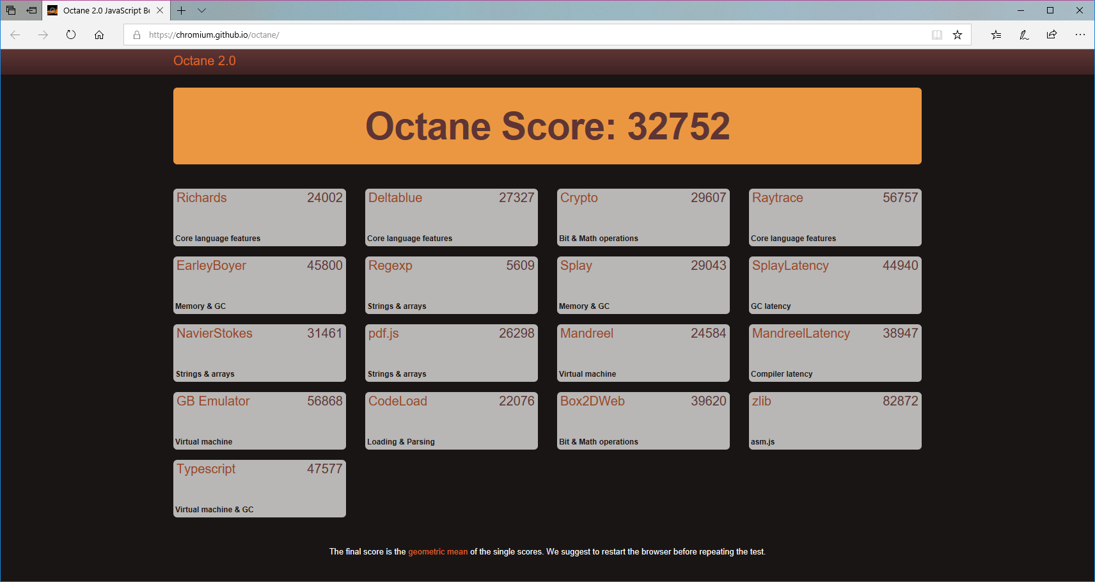Click the zlib score 82872
The width and height of the screenshot is (1095, 582).
pyautogui.click(x=901, y=401)
